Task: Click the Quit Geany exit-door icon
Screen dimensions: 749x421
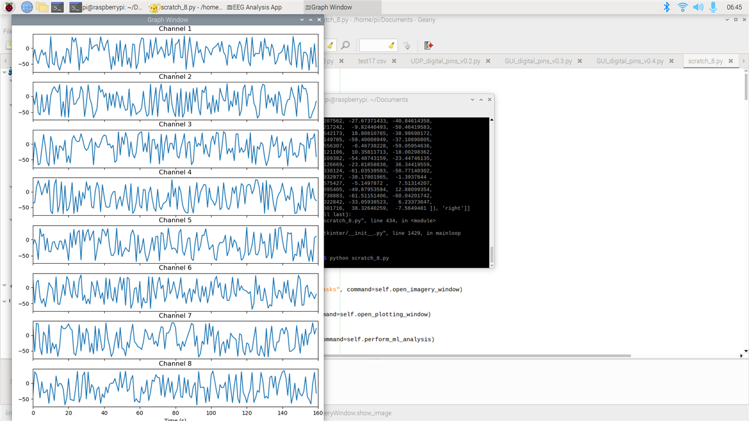Action: click(x=428, y=45)
